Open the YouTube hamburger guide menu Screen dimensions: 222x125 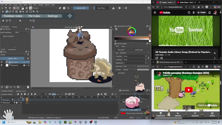pyautogui.click(x=155, y=12)
